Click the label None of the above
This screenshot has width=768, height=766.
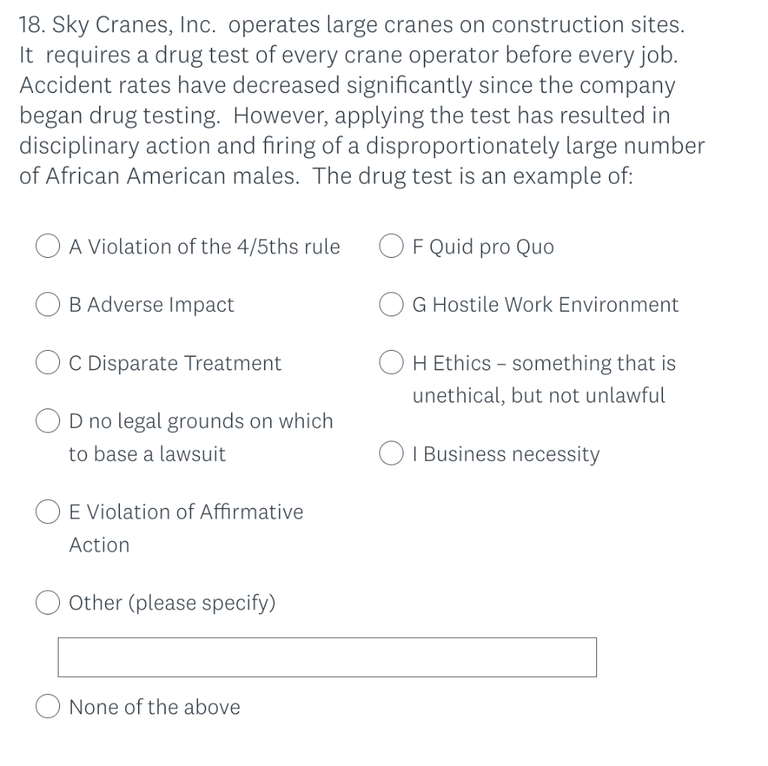tap(154, 706)
